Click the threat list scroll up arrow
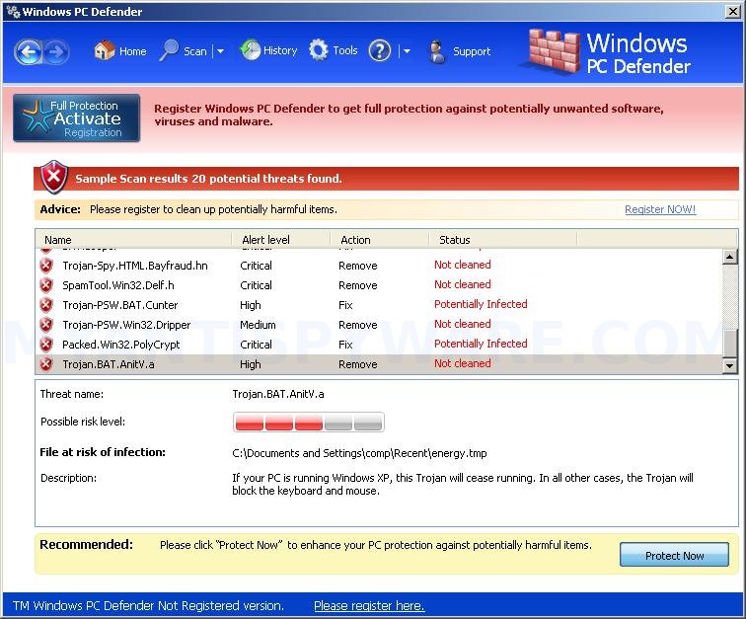 [729, 257]
